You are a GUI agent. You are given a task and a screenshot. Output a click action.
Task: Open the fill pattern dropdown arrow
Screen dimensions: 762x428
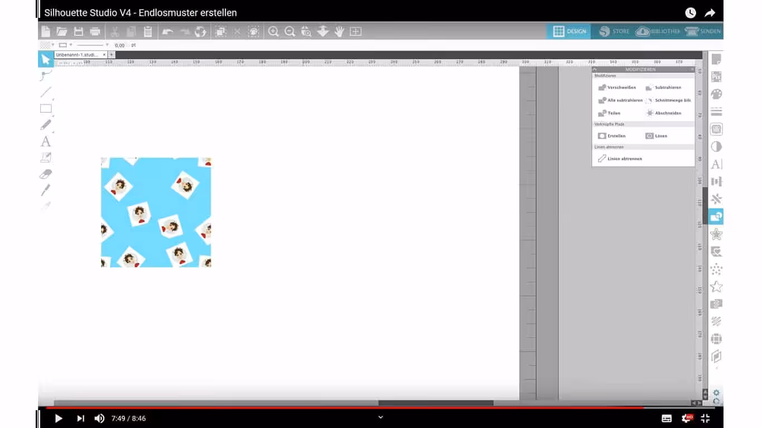[x=53, y=45]
